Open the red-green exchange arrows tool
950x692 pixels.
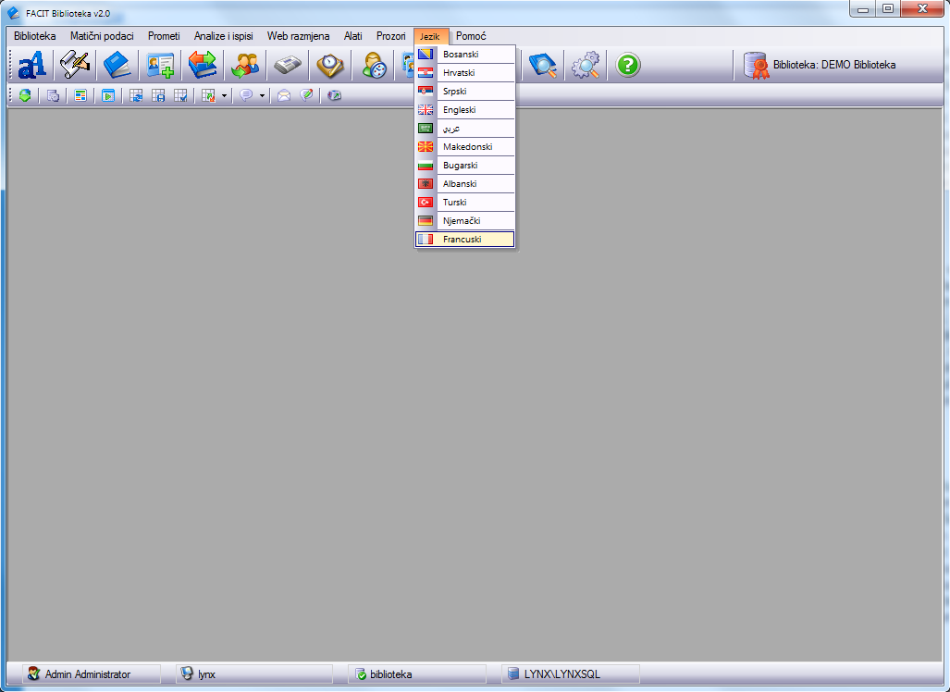[x=202, y=65]
